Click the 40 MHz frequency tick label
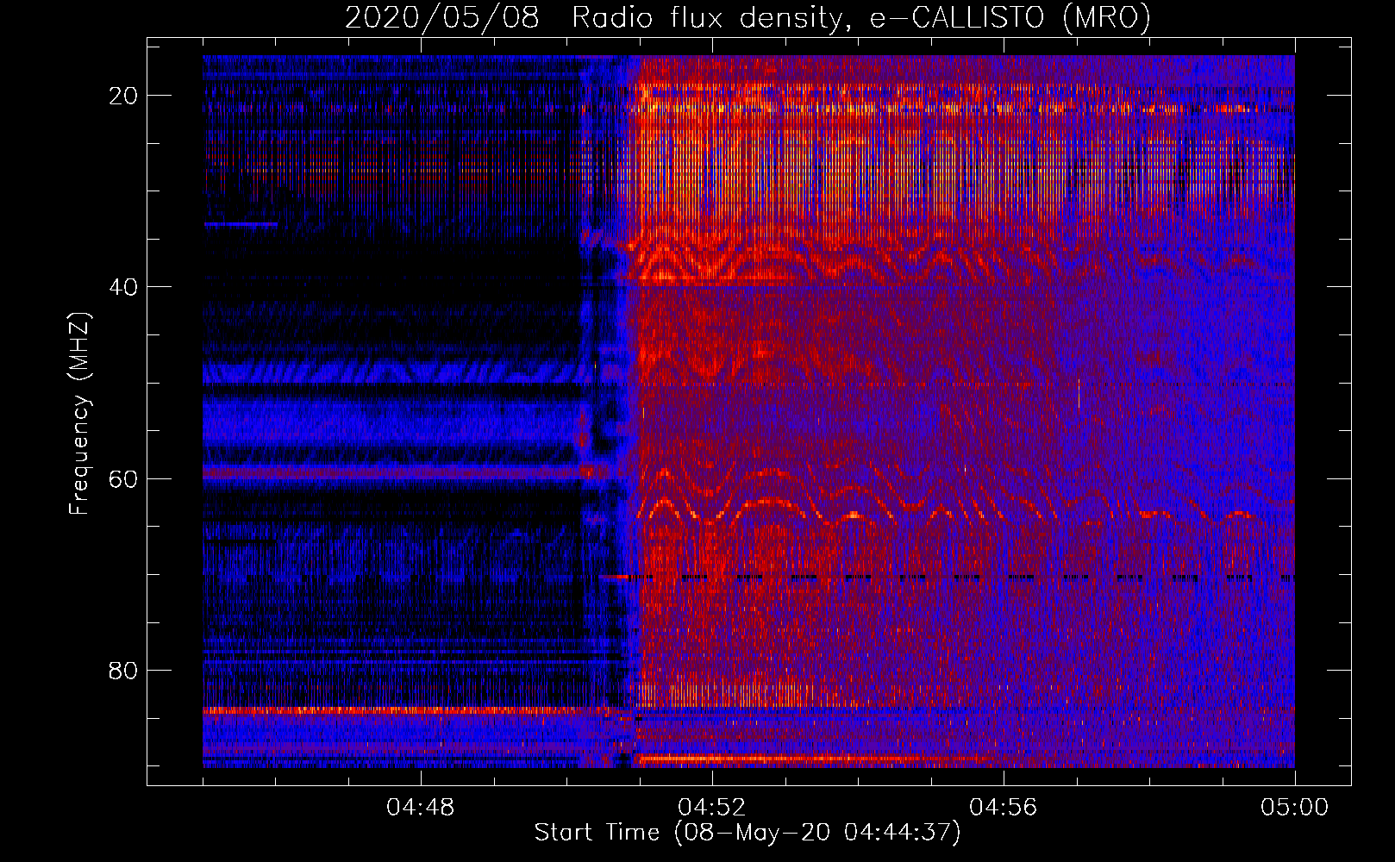The height and width of the screenshot is (862, 1395). click(x=124, y=287)
